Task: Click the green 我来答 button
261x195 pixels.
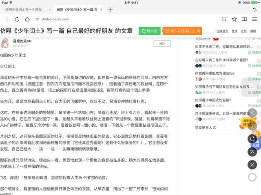Action: pyautogui.click(x=149, y=31)
